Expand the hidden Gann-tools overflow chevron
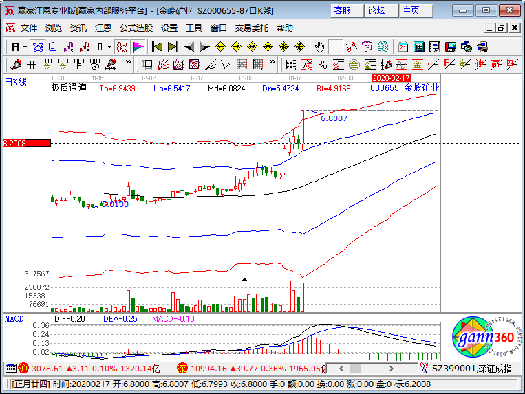Screen dimensions: 525x394 pyautogui.click(x=272, y=62)
